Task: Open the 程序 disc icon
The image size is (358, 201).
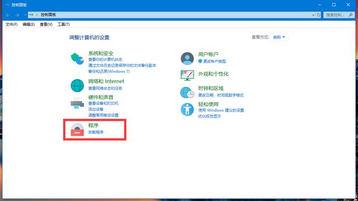Action: coord(77,130)
